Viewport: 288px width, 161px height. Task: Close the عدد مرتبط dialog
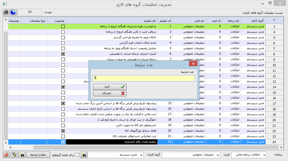pos(193,64)
